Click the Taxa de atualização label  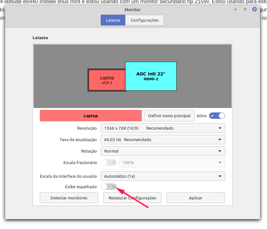tap(78, 140)
